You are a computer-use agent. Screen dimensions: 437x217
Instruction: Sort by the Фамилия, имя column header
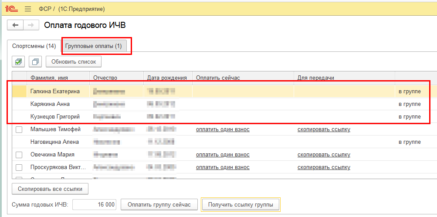click(49, 78)
